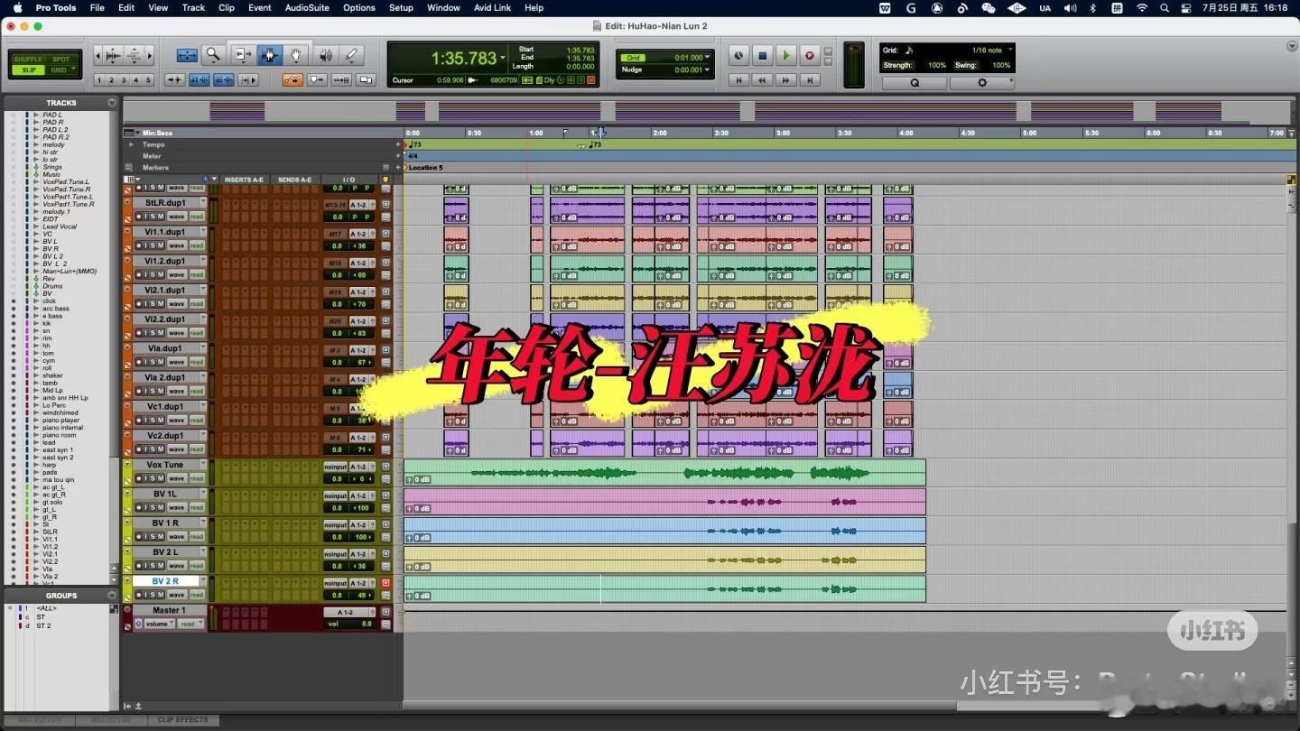This screenshot has width=1300, height=731.
Task: Select the BV 2 R track name
Action: click(x=165, y=581)
